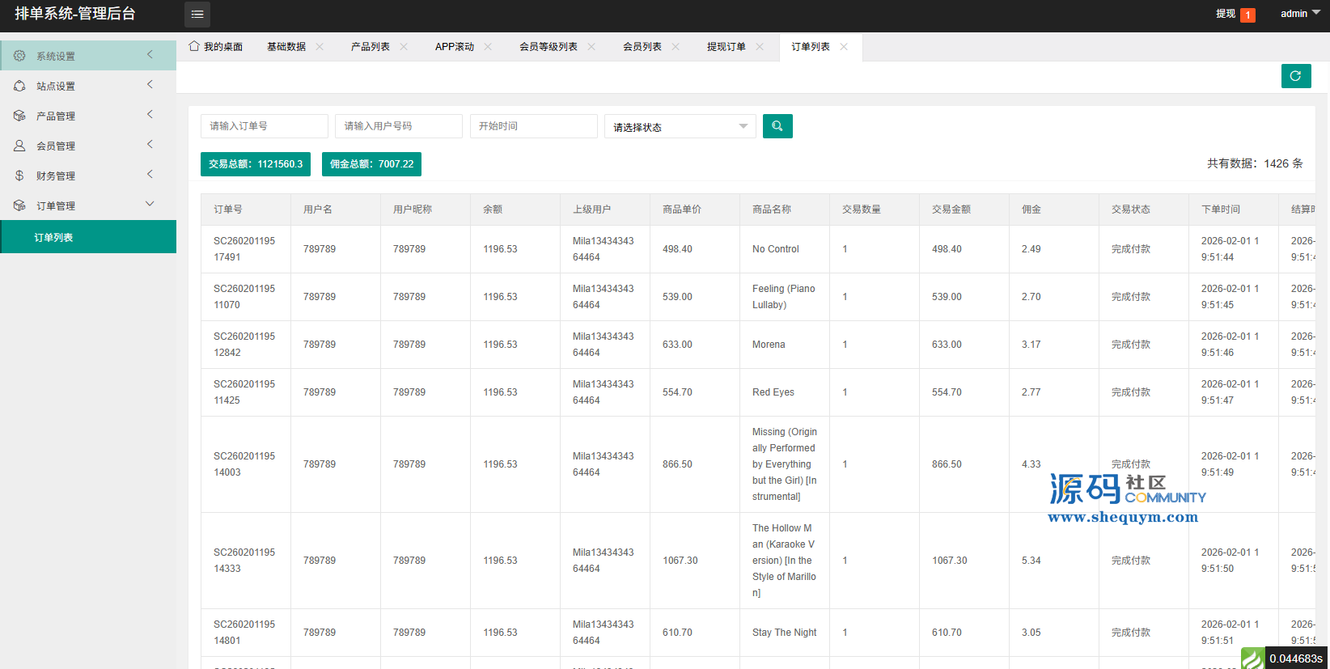This screenshot has width=1330, height=669.
Task: Close the 基础数据 tab
Action: 320,47
